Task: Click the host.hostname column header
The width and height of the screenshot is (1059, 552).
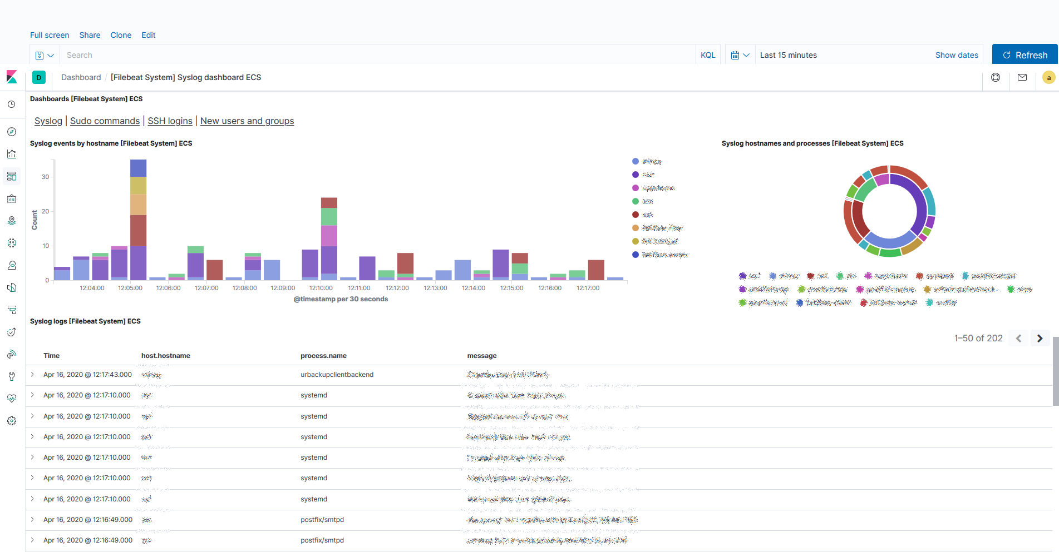Action: click(x=166, y=356)
